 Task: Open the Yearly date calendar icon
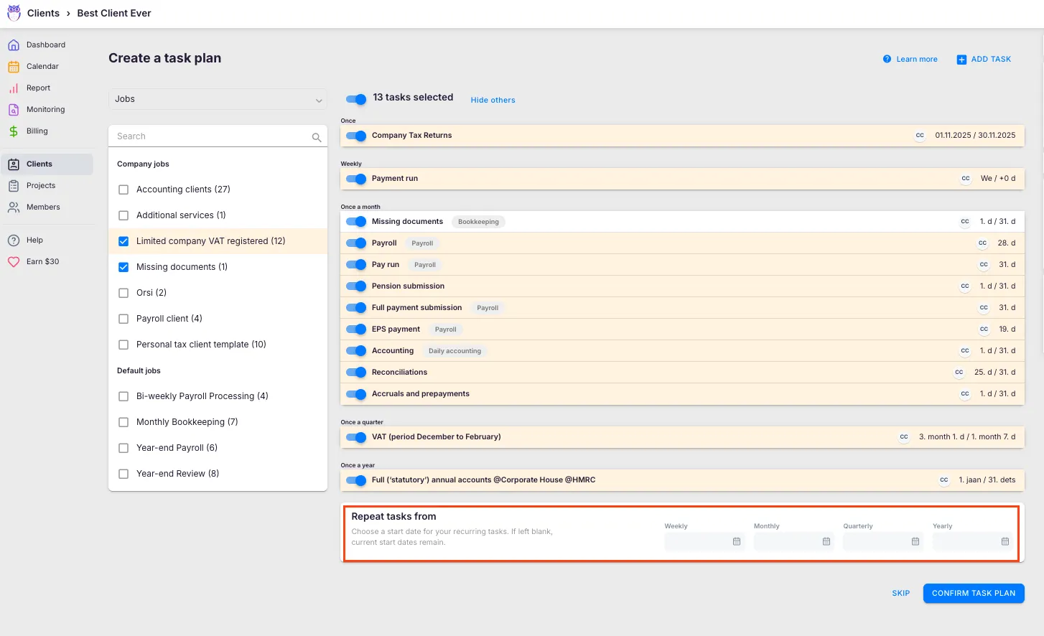tap(1005, 541)
